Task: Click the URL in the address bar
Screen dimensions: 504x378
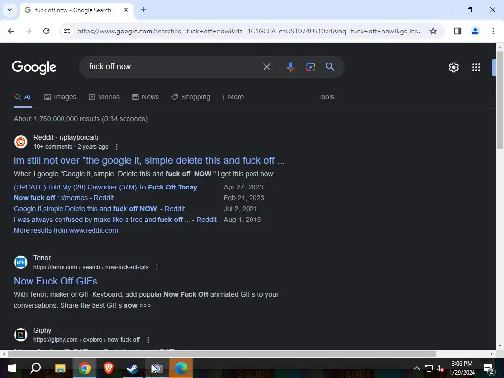Action: tap(250, 31)
